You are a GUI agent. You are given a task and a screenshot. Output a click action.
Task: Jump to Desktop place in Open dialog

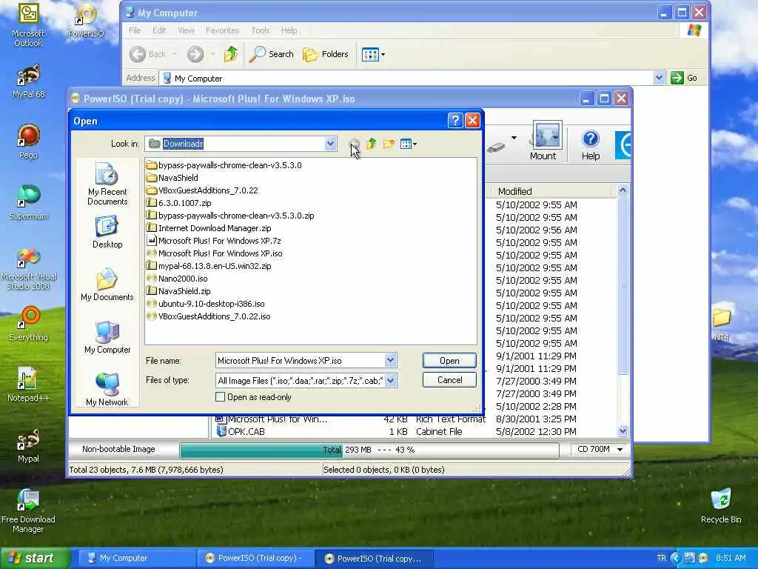point(107,233)
